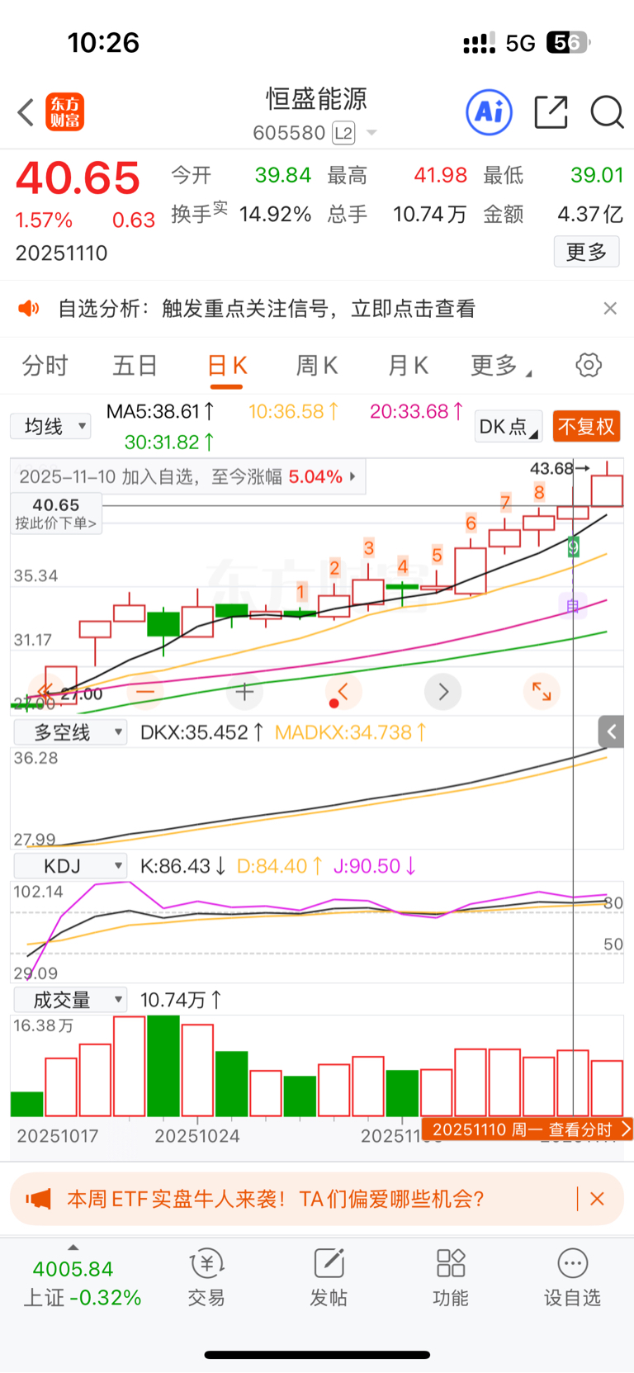
Task: Open the 本周ETF实盘牛人来袭 banner link
Action: [x=275, y=1199]
